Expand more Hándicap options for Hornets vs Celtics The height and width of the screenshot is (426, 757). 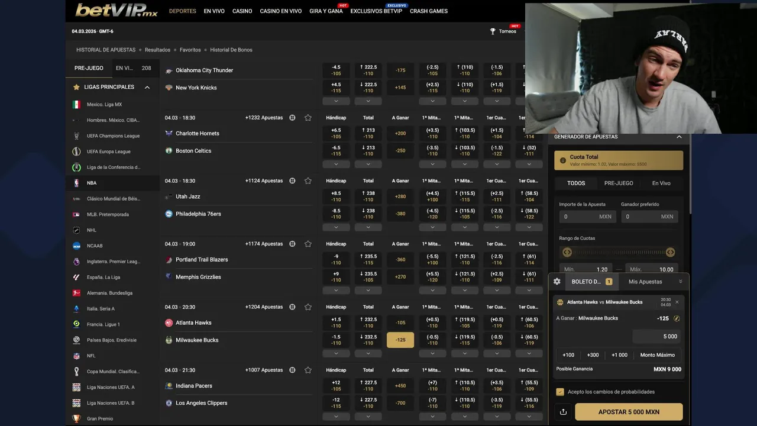pyautogui.click(x=336, y=164)
